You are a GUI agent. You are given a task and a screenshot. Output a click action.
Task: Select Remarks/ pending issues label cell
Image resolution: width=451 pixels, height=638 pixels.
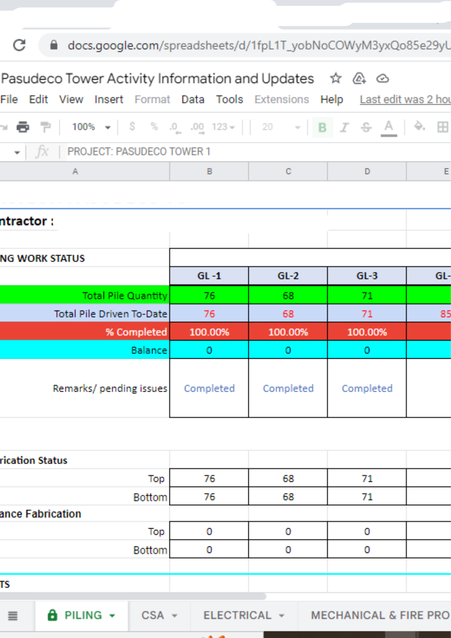coord(85,388)
